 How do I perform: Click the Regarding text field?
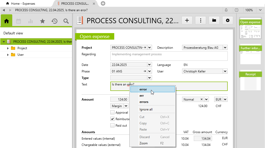169,56
